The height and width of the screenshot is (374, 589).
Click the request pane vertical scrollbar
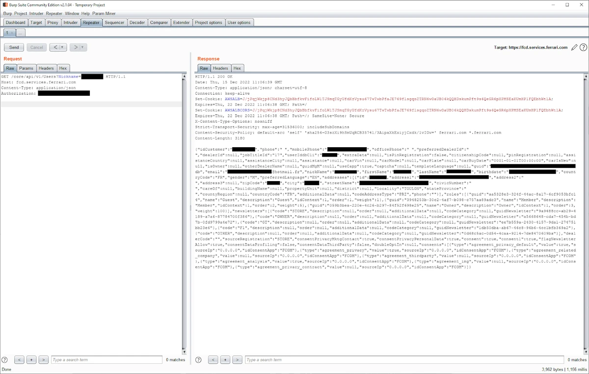185,196
